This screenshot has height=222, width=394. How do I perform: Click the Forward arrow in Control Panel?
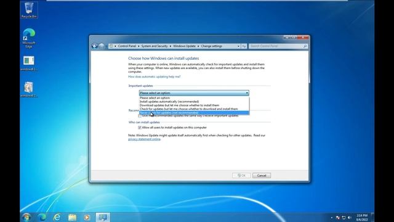[102, 46]
